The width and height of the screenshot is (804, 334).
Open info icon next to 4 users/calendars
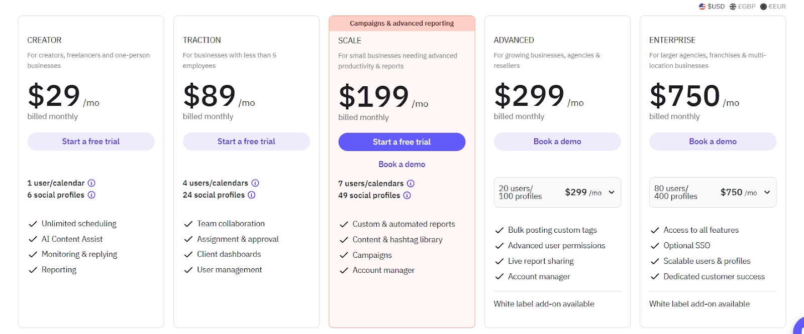click(255, 183)
